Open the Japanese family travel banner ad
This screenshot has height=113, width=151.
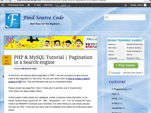pos(50,42)
